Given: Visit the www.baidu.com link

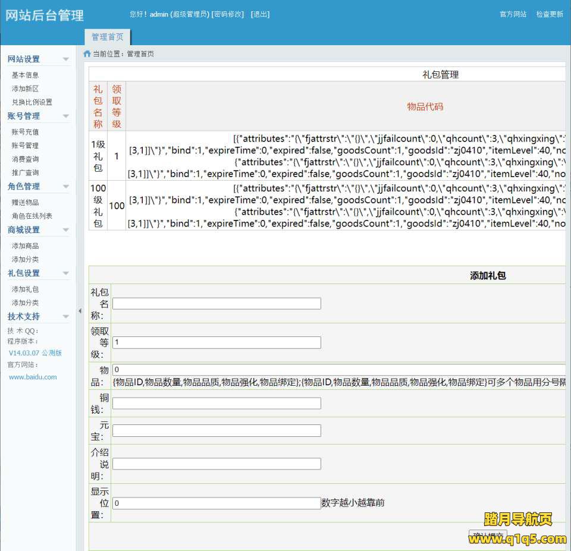Looking at the screenshot, I should (33, 377).
